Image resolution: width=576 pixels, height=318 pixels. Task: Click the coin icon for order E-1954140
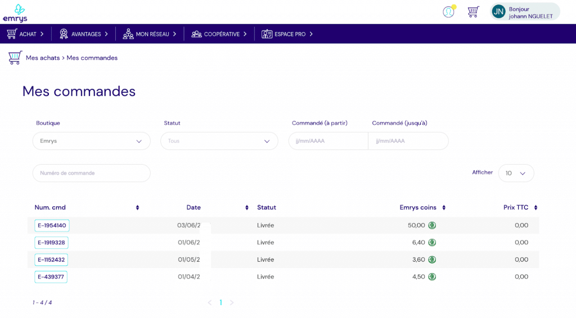tap(432, 225)
